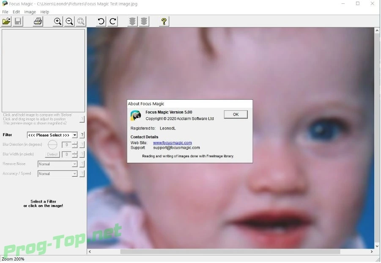Click the horizontal scrollbar thumb
Viewport: 381px width, 263px height.
tap(230, 252)
